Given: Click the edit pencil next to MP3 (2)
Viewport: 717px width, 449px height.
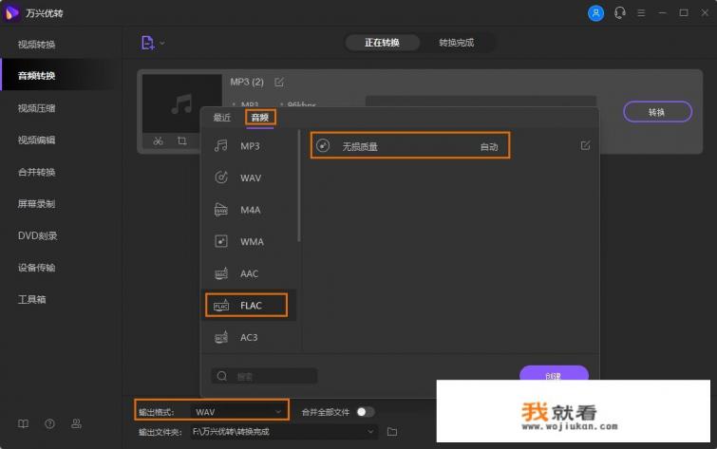Looking at the screenshot, I should pyautogui.click(x=278, y=82).
